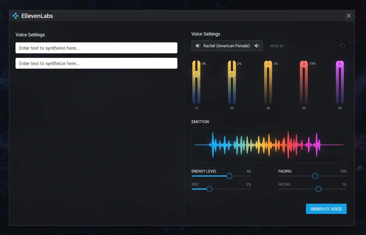Click the ENERGY LEVEL label
The height and width of the screenshot is (235, 366).
coord(204,171)
